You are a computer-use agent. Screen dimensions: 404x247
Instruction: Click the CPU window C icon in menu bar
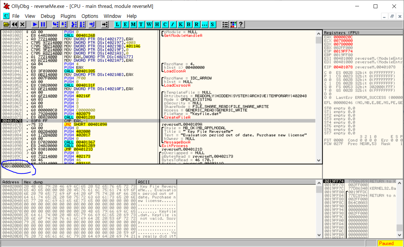(6, 16)
